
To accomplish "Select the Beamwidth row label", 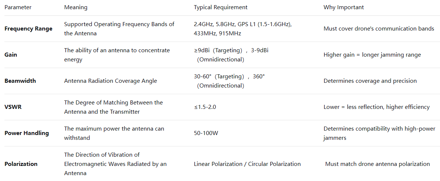I will coord(20,81).
